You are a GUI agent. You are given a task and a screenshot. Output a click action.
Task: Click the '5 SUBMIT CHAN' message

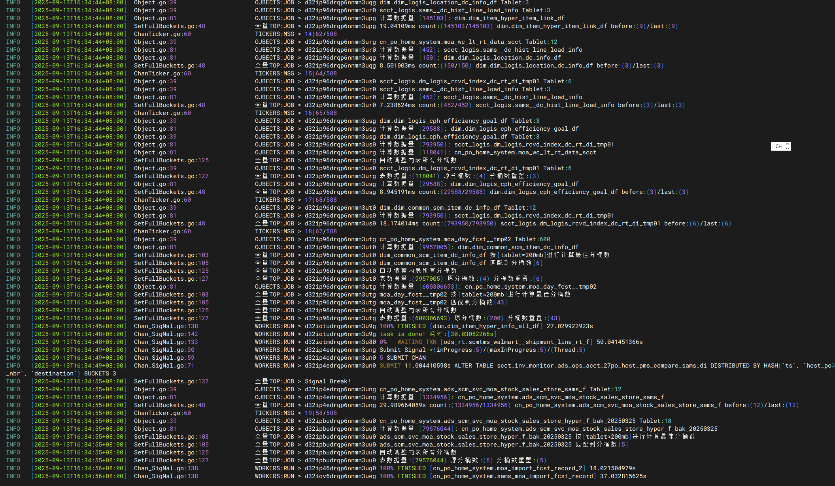pyautogui.click(x=402, y=358)
